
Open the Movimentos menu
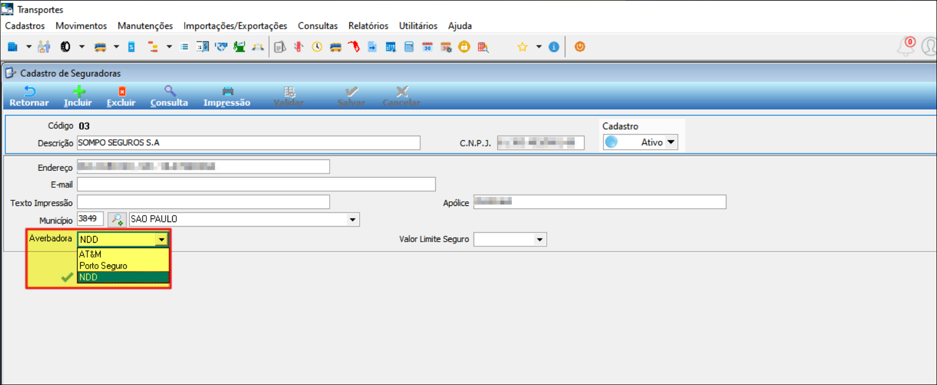coord(81,26)
